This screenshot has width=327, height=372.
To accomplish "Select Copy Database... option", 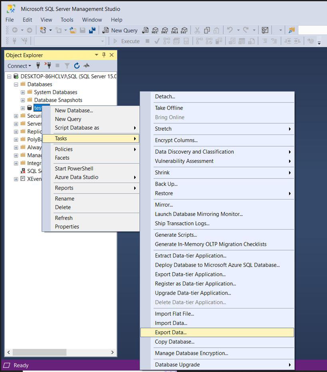I will click(217, 342).
